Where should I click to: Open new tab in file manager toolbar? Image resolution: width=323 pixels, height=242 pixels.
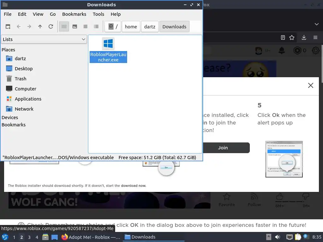point(8,26)
